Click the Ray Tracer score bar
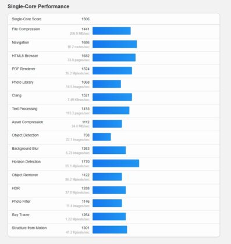 (109, 217)
